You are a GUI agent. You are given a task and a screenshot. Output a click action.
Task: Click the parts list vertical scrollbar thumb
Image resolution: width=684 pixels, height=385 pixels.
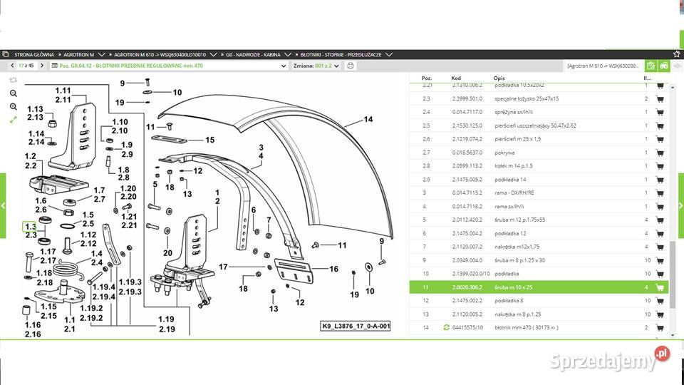coord(672,274)
